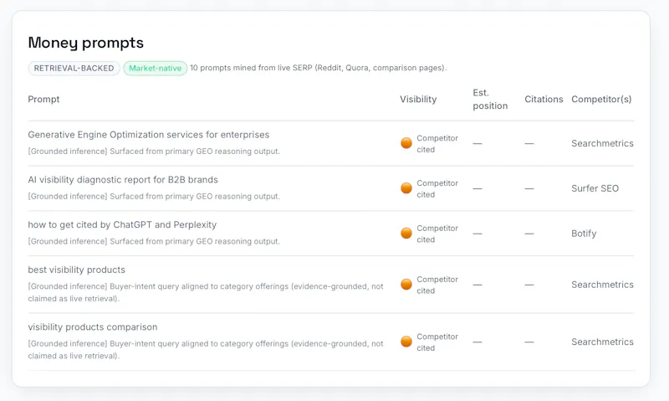669x401 pixels.
Task: Sort by the Visibility column header
Action: pyautogui.click(x=418, y=99)
